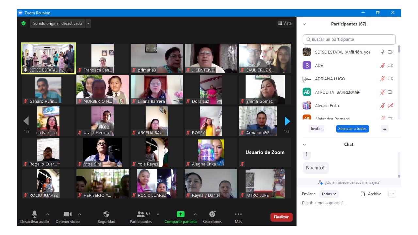Open the Reacciones emoji icon
This screenshot has width=418, height=235.
tap(212, 214)
